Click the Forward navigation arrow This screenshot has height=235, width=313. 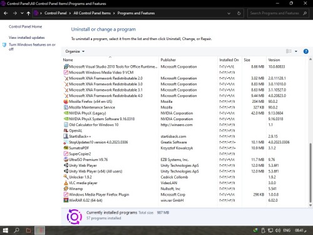click(15, 13)
